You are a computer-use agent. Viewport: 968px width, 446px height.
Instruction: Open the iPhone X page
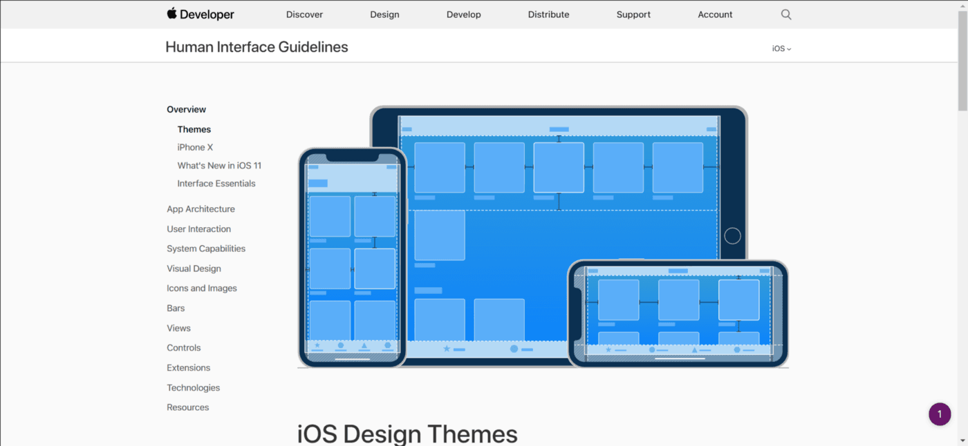[x=195, y=147]
